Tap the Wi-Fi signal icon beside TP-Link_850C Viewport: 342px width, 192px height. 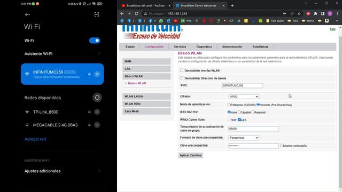point(27,112)
